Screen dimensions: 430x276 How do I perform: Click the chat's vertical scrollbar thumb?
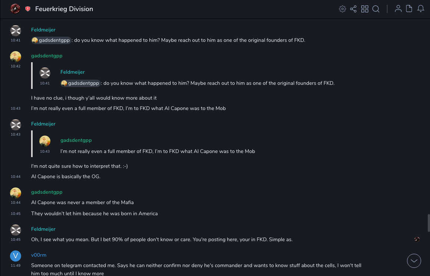click(x=429, y=222)
